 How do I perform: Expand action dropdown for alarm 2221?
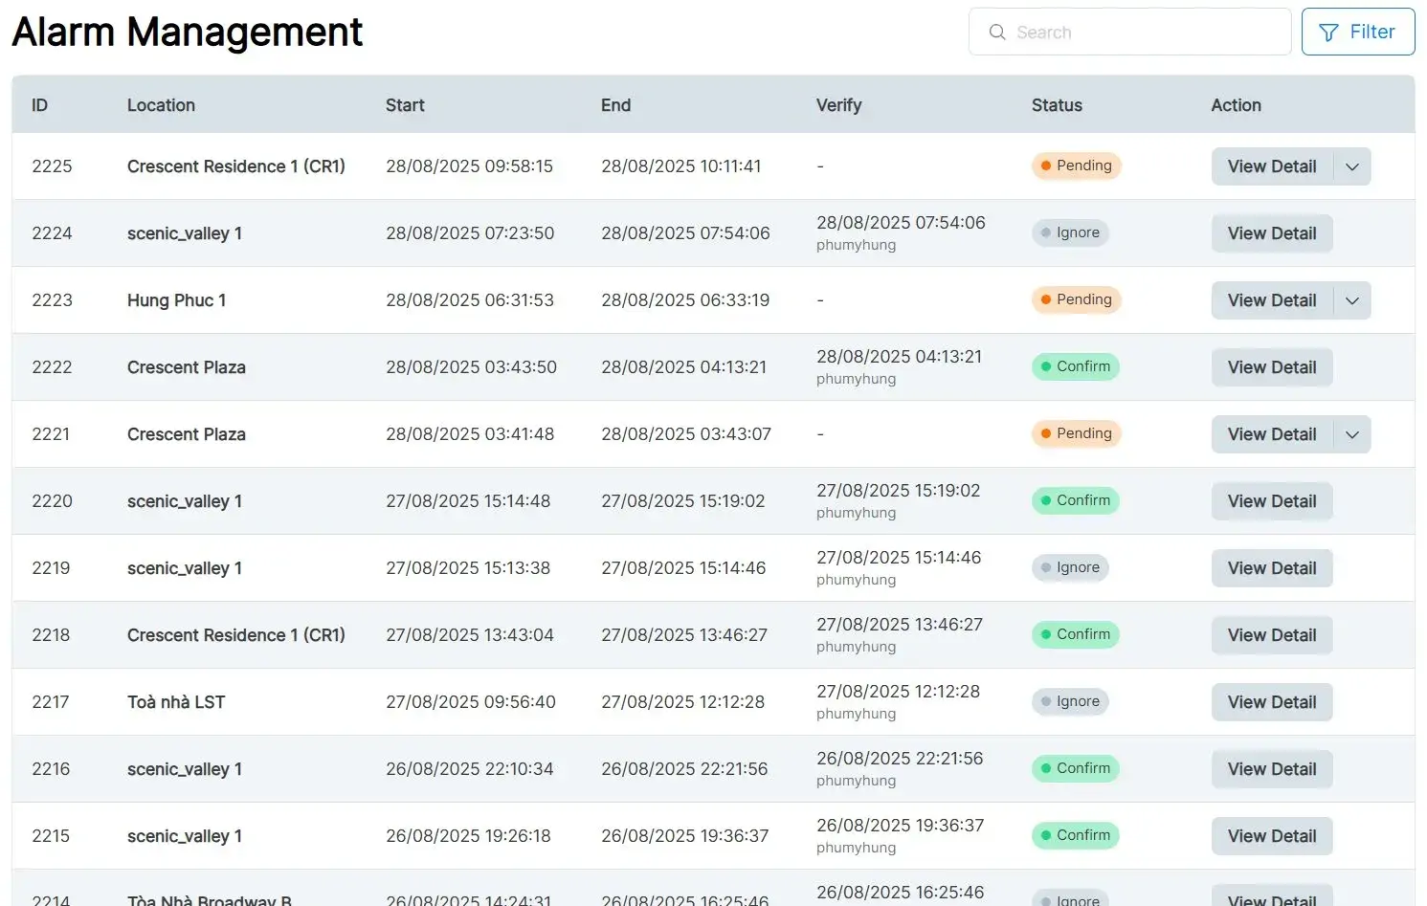pyautogui.click(x=1351, y=434)
